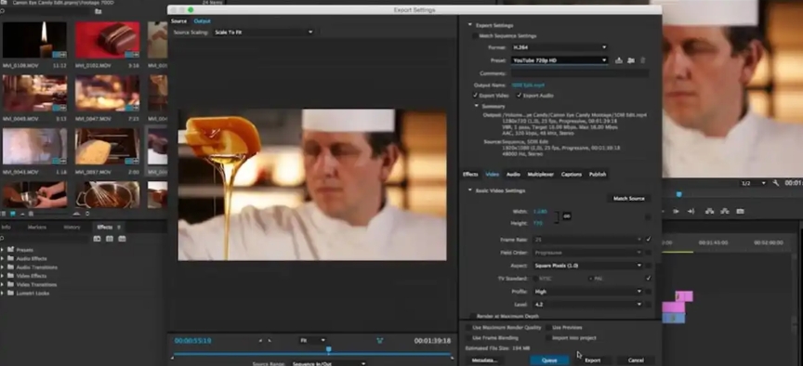The image size is (803, 366).
Task: Switch to the Effects tab in Export Settings
Action: (x=470, y=175)
